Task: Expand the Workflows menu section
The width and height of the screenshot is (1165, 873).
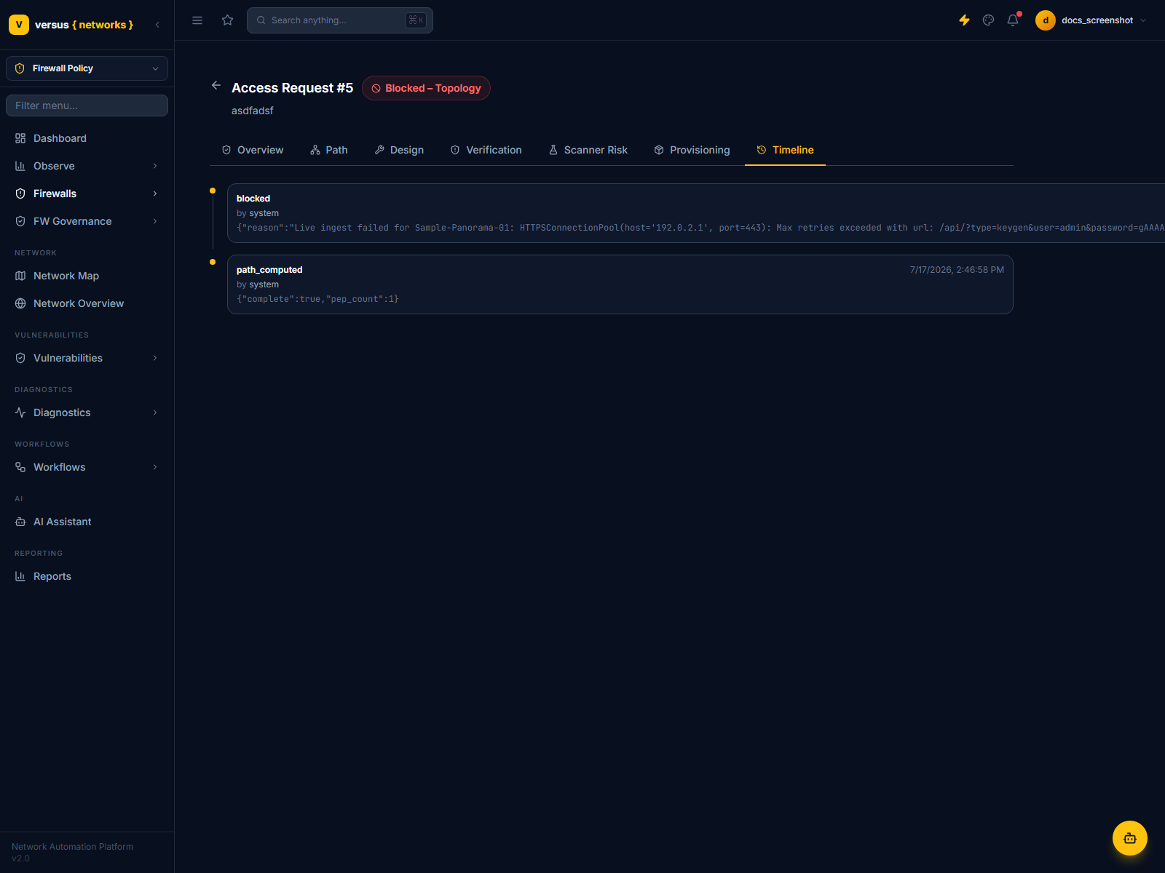Action: coord(87,467)
